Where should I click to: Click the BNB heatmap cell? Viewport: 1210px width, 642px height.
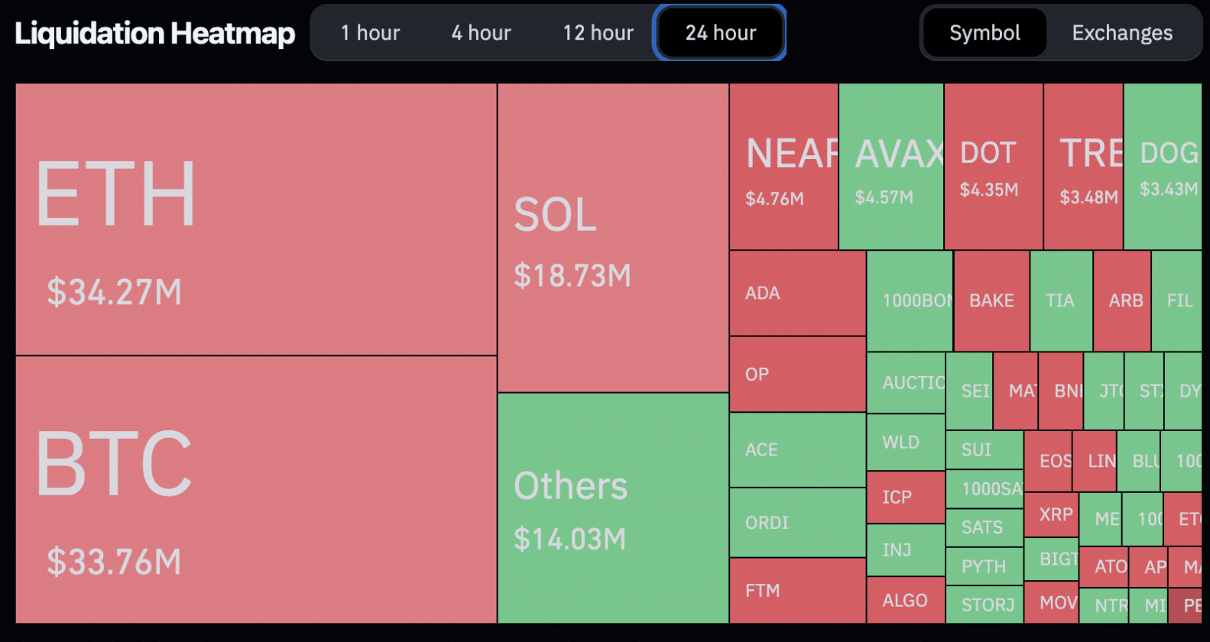click(1061, 391)
